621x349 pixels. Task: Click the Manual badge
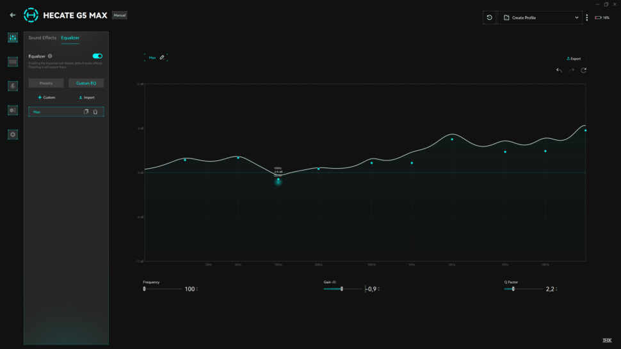120,15
